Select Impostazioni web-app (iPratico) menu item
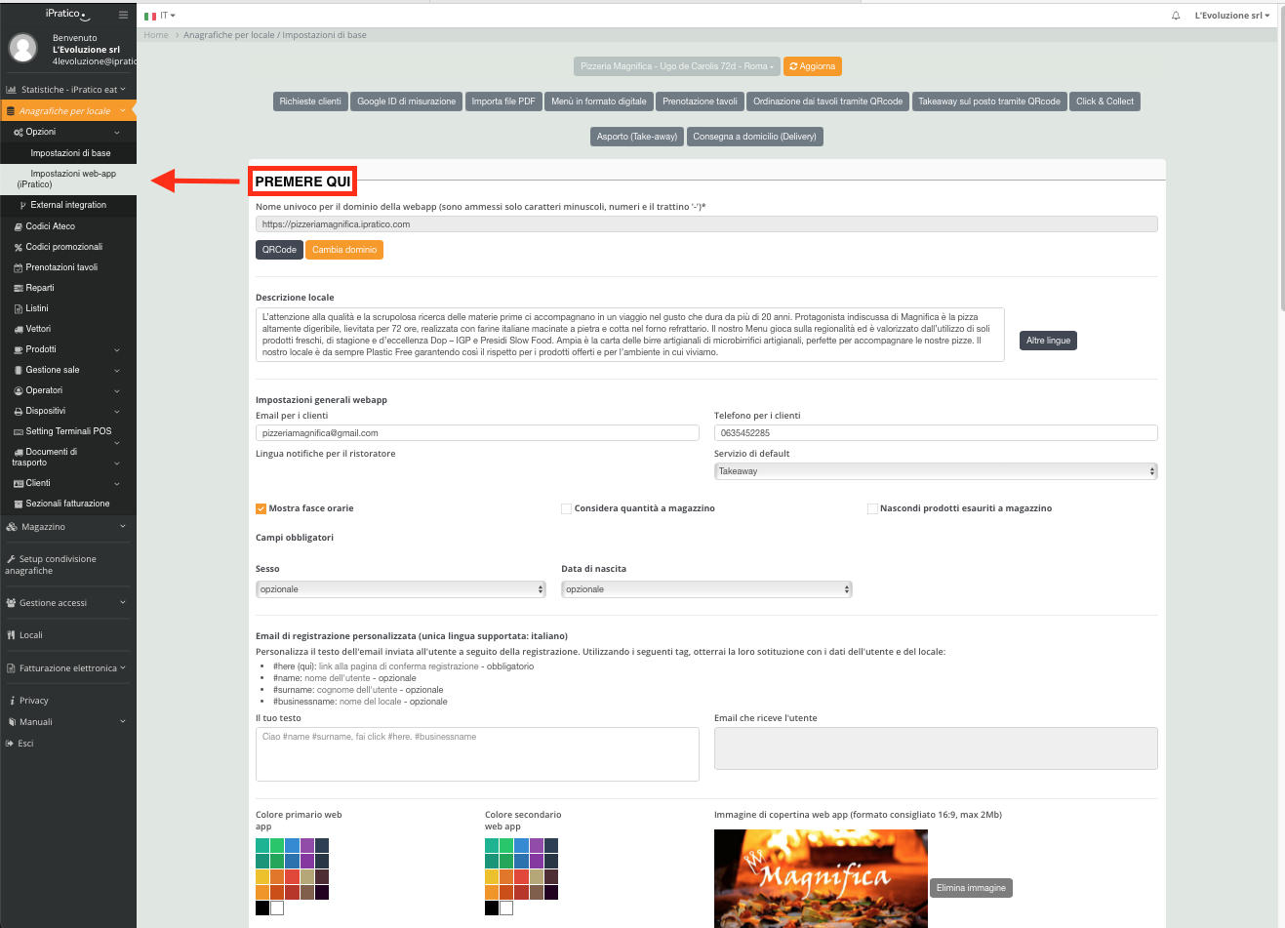The height and width of the screenshot is (928, 1285). pos(68,179)
